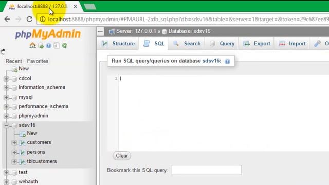Viewport: 329px width, 185px height.
Task: Click the server icon in breadcrumb
Action: click(x=112, y=31)
